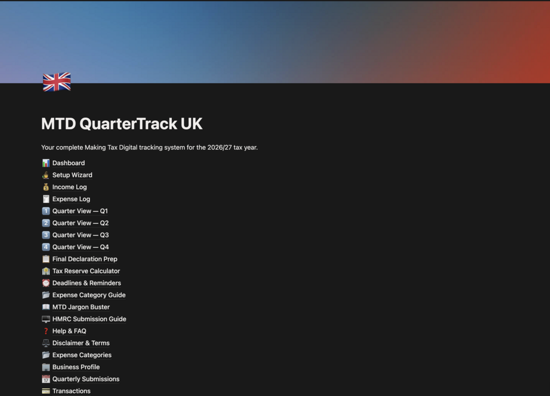Click the money bag icon beside Income Log
This screenshot has height=396, width=550.
coord(46,187)
